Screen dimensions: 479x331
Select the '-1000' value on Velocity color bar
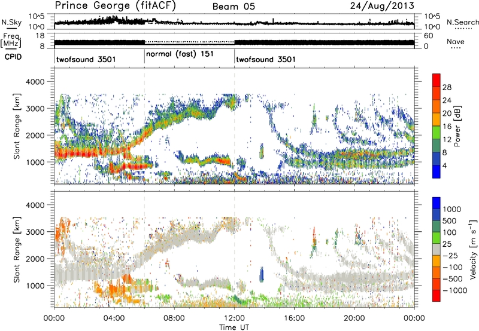(454, 290)
